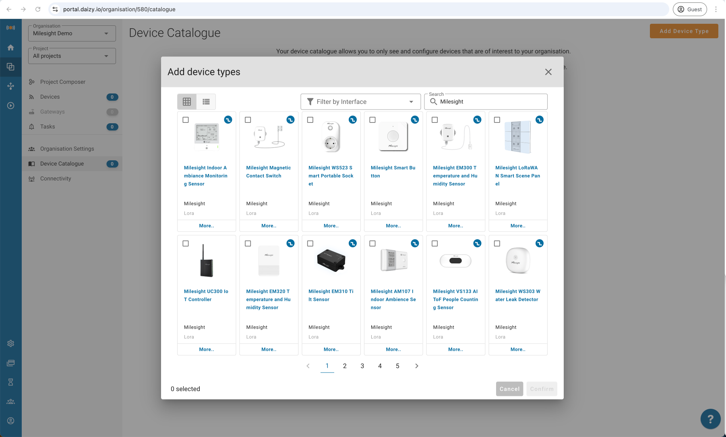Screen dimensions: 726x437
Task: Click the Milesight UC300 IoT Controller thumbnail
Action: (x=207, y=261)
